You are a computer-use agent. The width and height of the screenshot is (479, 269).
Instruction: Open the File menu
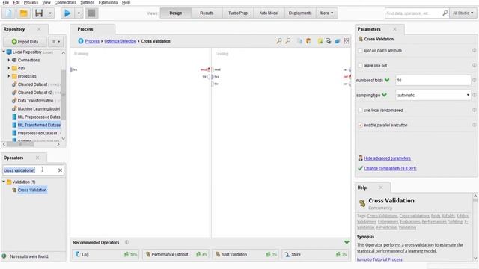5,3
